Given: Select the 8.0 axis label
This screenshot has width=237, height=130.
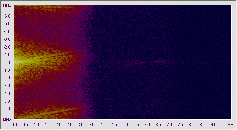Looking at the screenshot, I should [191, 125].
